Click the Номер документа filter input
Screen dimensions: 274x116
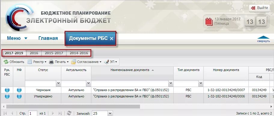coord(226,83)
